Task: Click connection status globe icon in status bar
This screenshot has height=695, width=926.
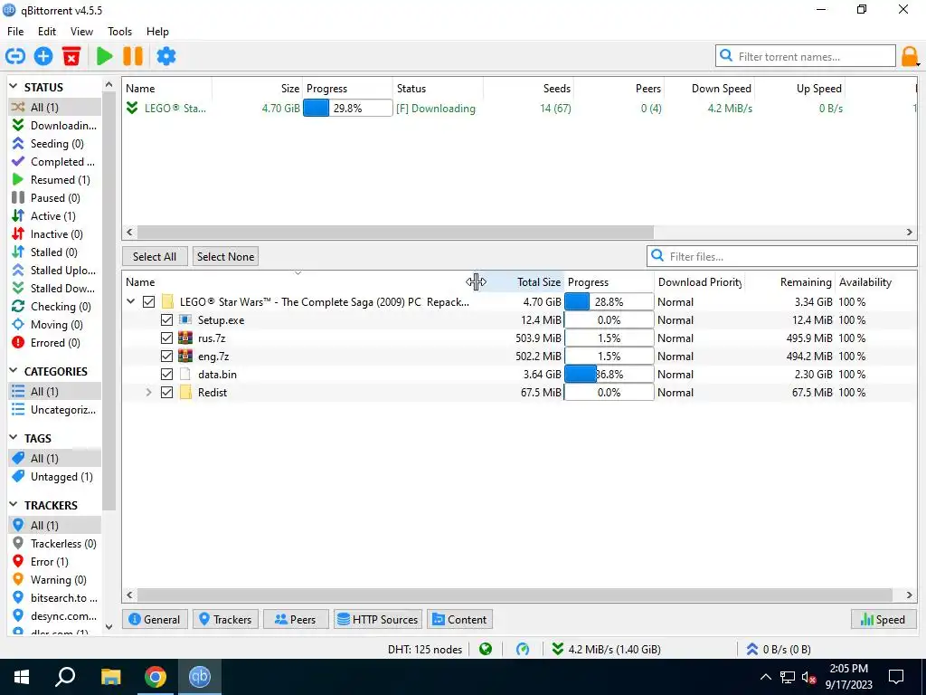Action: click(x=486, y=649)
